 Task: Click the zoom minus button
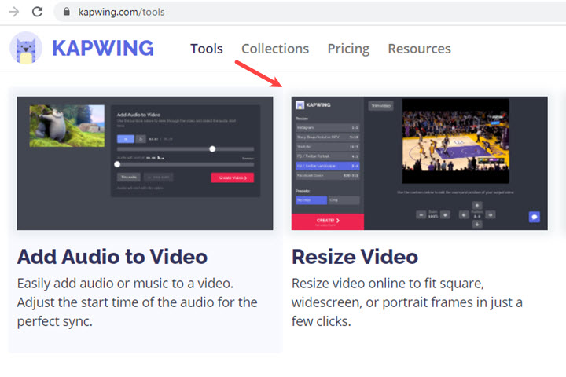[x=421, y=215]
